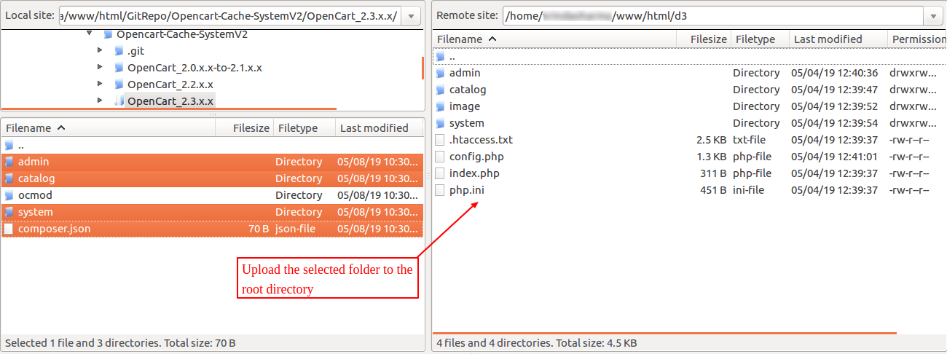Screen dimensions: 947x354
Task: Sort remote files by Permissions column
Action: [x=918, y=39]
